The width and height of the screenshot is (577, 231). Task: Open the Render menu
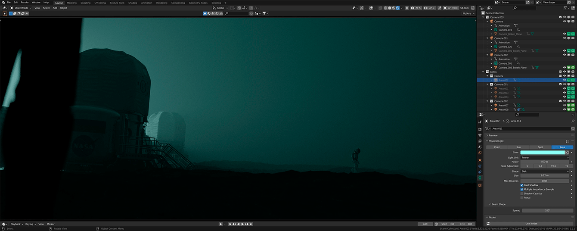coord(25,3)
